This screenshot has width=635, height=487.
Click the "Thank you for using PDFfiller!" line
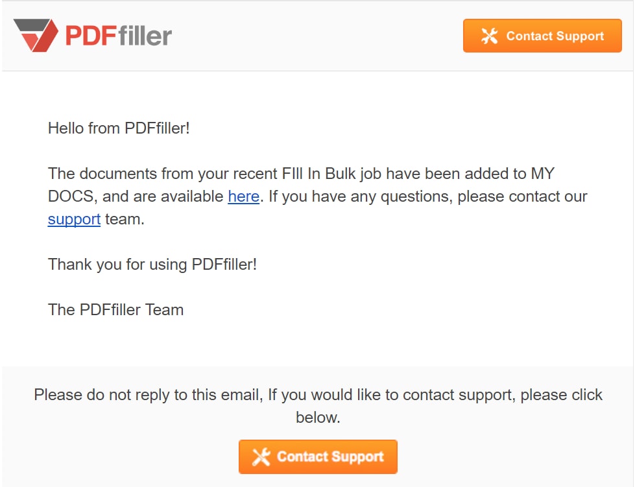click(152, 265)
